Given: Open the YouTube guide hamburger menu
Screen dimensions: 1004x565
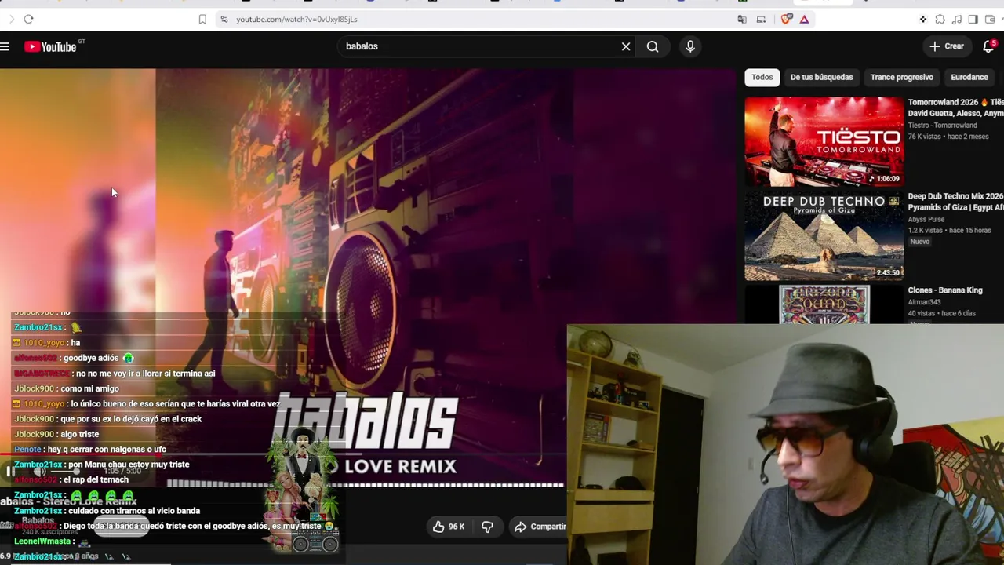Looking at the screenshot, I should point(5,47).
